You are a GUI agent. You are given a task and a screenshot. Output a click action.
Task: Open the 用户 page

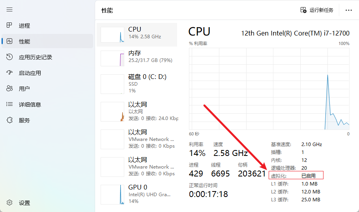coord(47,89)
